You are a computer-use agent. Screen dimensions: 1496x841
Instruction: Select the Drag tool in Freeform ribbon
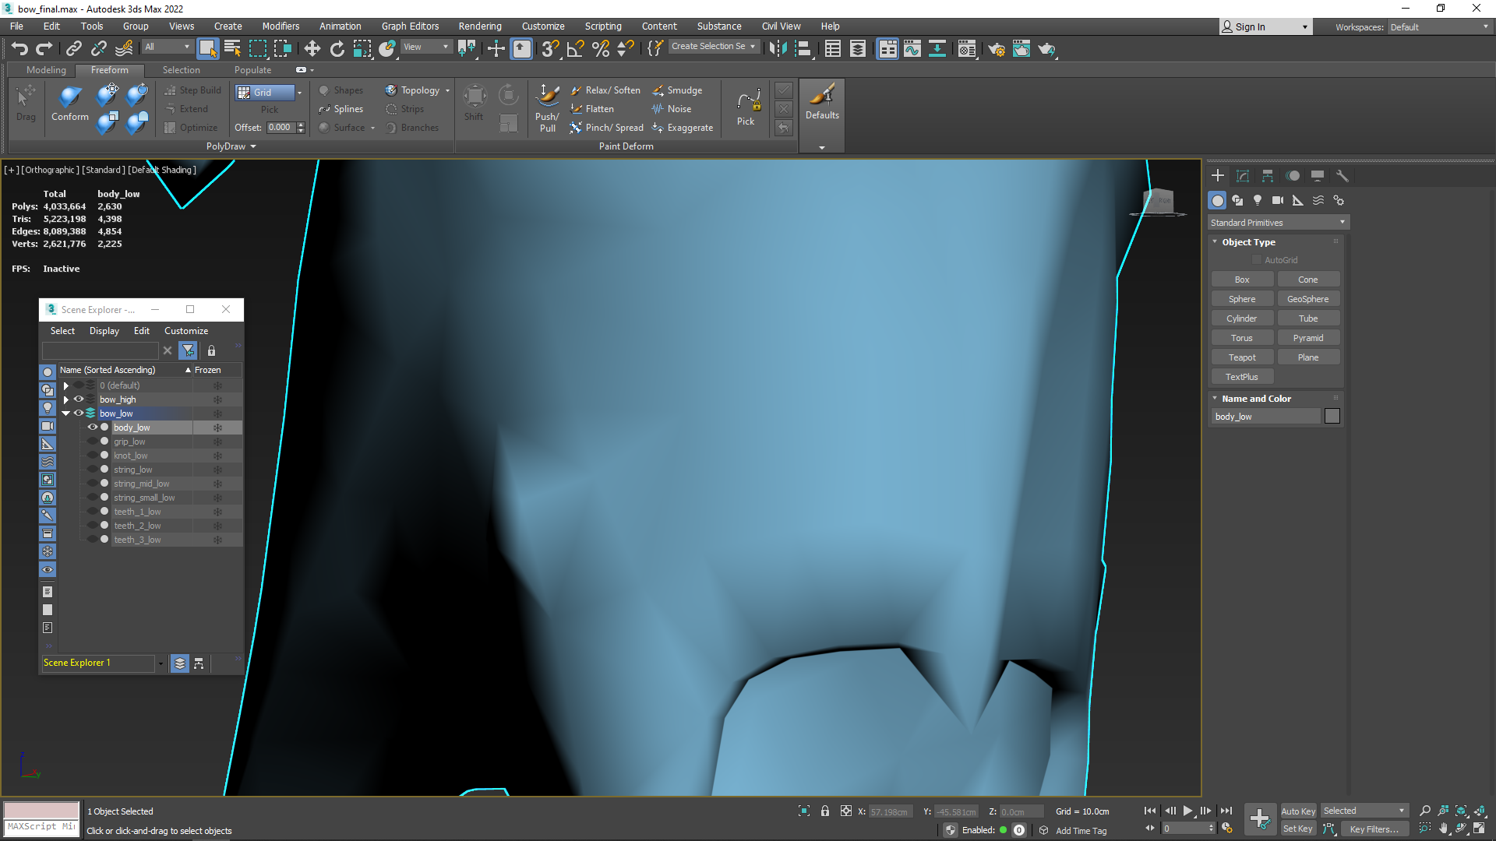point(26,103)
